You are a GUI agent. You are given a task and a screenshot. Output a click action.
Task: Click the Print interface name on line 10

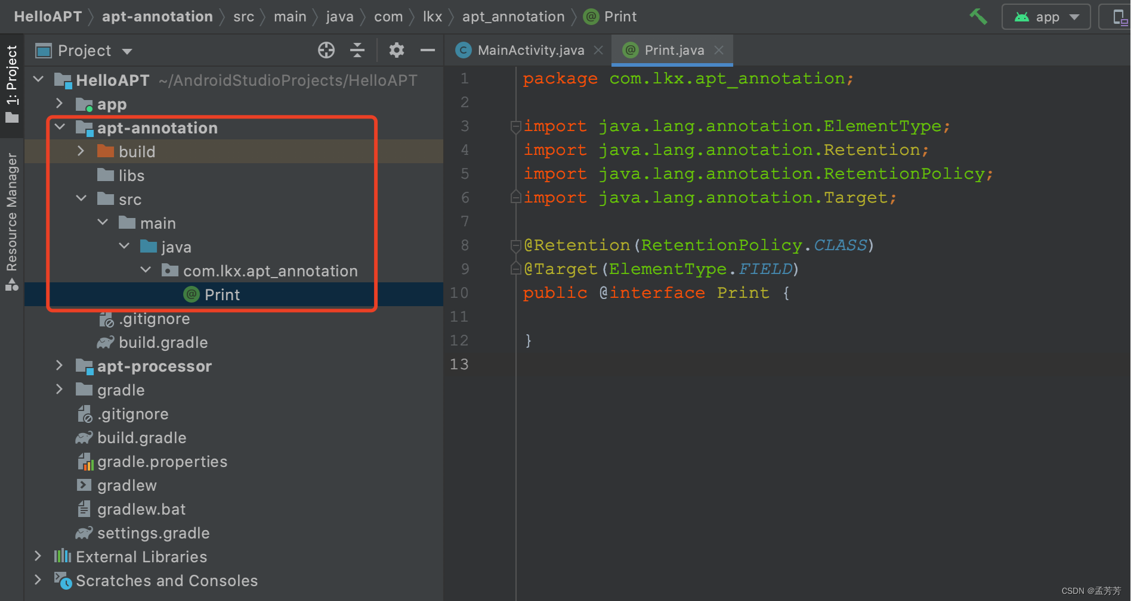743,292
